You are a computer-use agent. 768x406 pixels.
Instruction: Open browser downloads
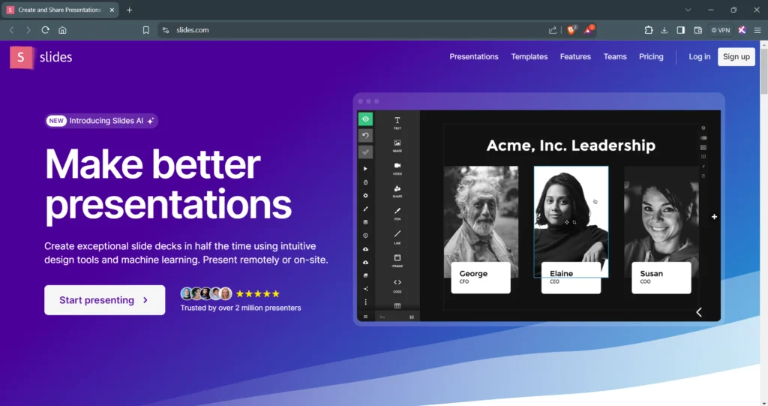pyautogui.click(x=664, y=30)
